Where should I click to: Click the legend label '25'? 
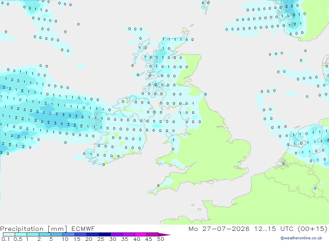pyautogui.click(x=101, y=239)
